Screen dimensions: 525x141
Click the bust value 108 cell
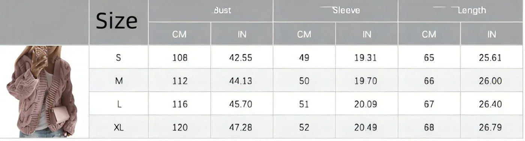click(180, 57)
